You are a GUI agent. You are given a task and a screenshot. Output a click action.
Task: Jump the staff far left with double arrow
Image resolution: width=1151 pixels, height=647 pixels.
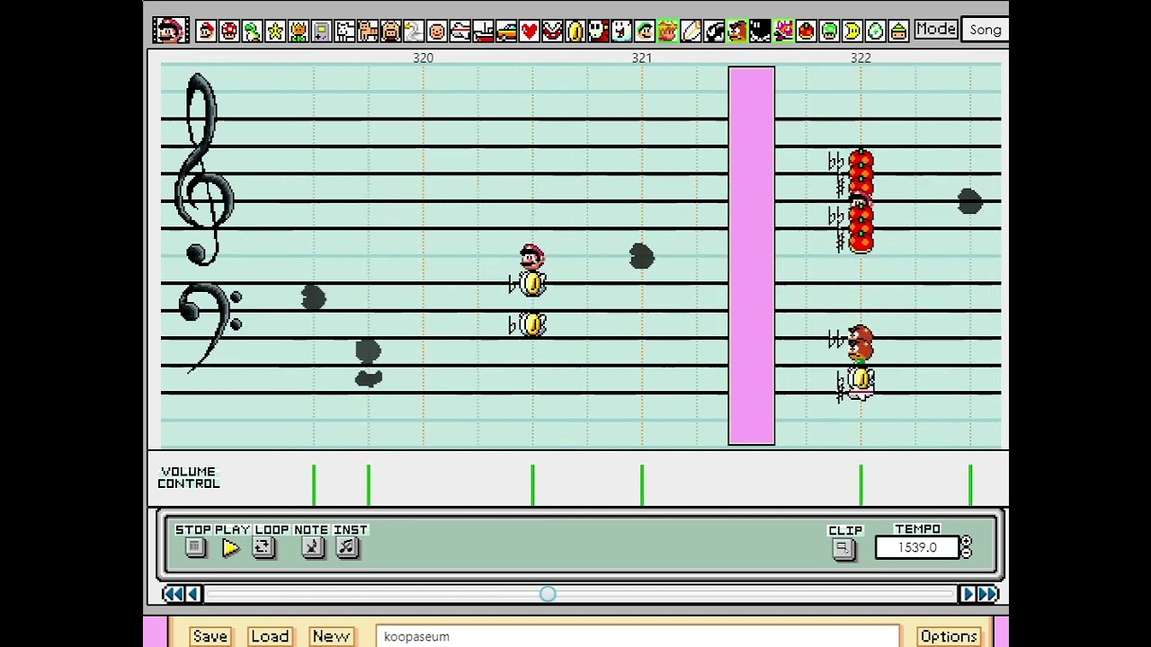[x=173, y=594]
